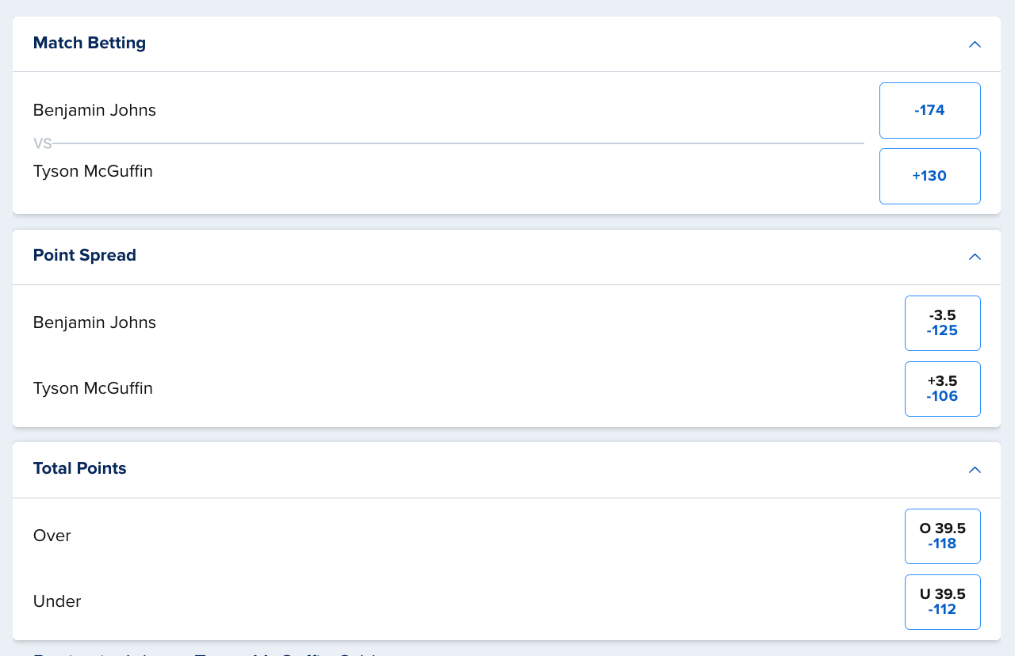Click the Under label in Total Points
Image resolution: width=1015 pixels, height=656 pixels.
pos(57,601)
